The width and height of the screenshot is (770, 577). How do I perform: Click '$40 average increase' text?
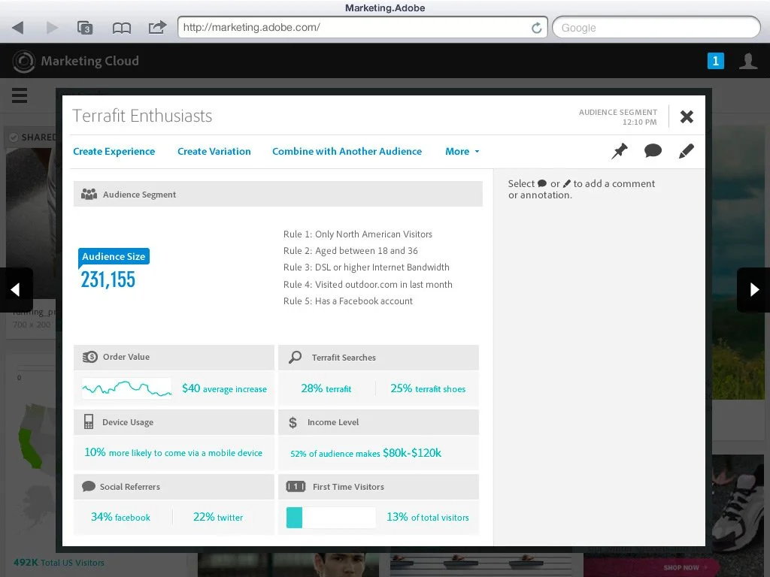coord(224,388)
